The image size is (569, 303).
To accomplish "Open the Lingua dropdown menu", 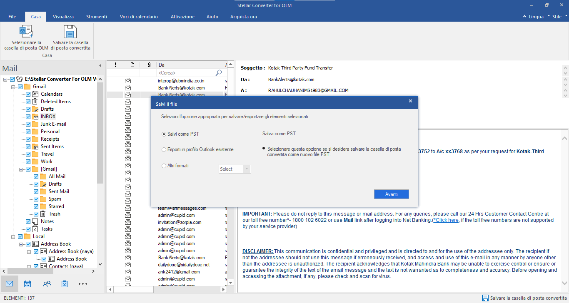I will pyautogui.click(x=536, y=17).
